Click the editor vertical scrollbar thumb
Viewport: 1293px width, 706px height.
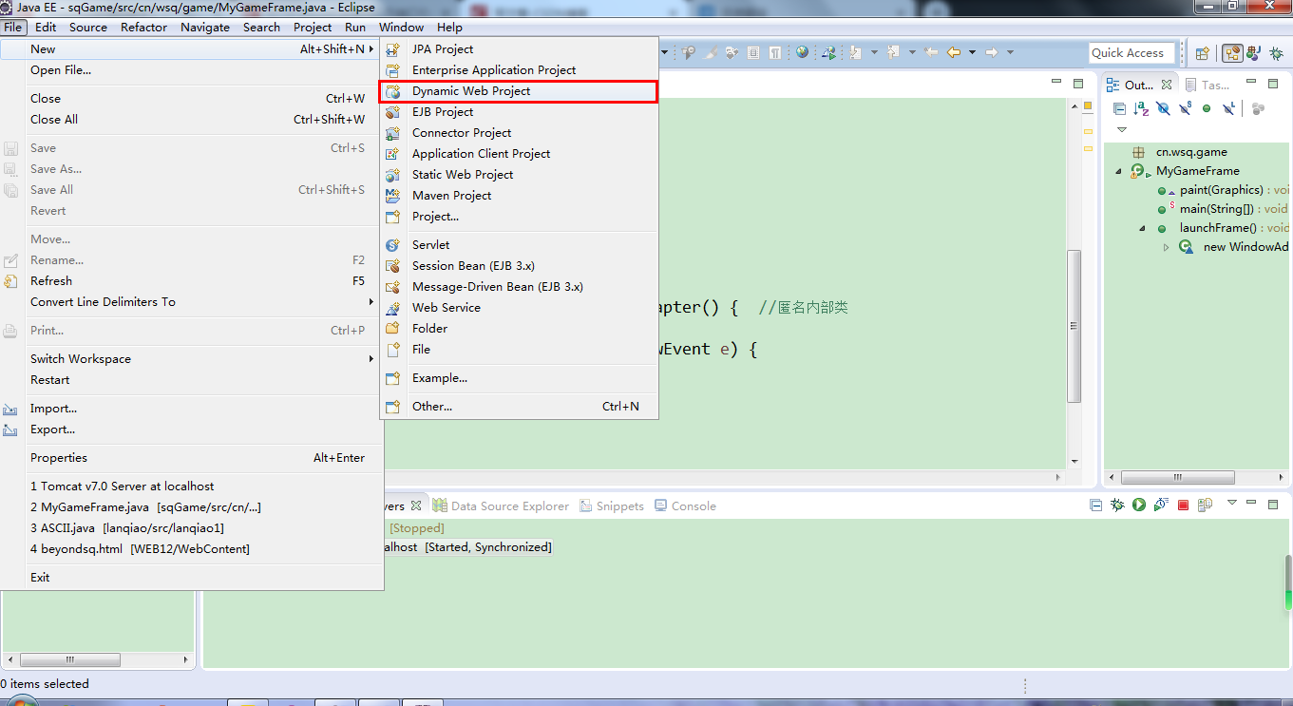(x=1074, y=325)
